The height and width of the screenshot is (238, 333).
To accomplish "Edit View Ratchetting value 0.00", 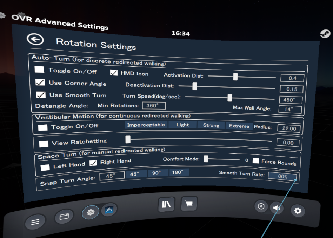I will 288,143.
